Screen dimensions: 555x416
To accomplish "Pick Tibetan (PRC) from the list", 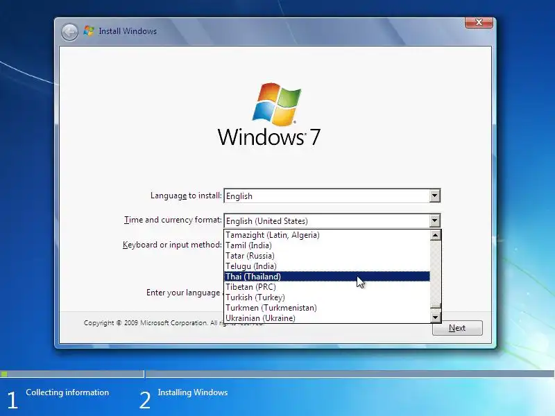I will (327, 287).
